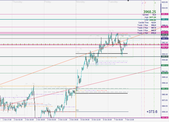Image resolution: width=169 pixels, height=122 pixels.
Task: Click the 2 Oct 18:30 time axis label
Action: [x=41, y=120]
